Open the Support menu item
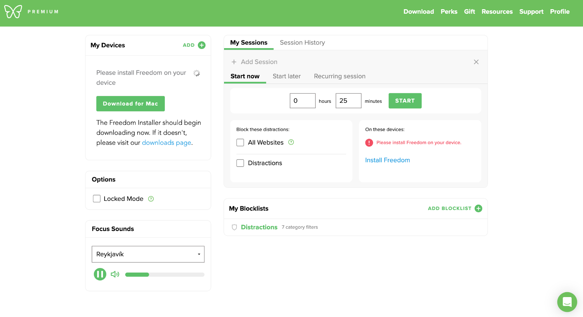The width and height of the screenshot is (583, 317). [x=531, y=12]
